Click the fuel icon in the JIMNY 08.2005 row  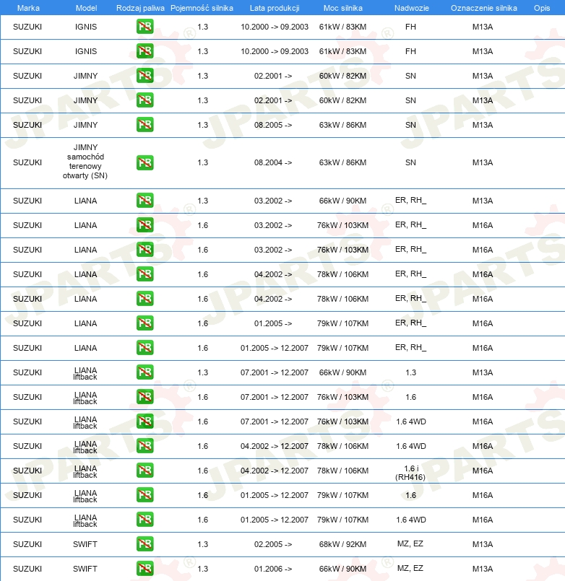coord(145,125)
